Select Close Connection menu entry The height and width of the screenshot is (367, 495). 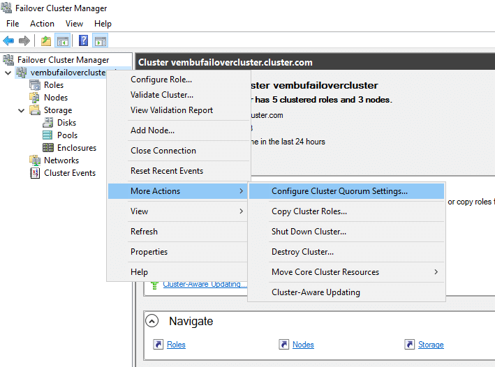point(179,151)
